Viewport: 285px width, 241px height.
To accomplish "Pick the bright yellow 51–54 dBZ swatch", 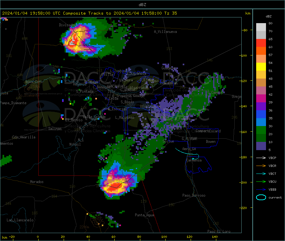I will (x=261, y=67).
